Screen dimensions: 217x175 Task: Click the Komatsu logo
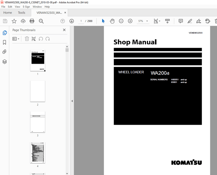pos(187,162)
